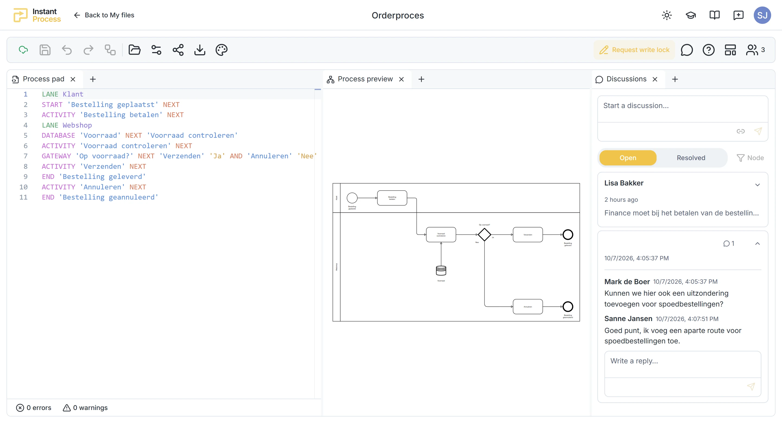Screen dimensions: 782x423
Task: Close the Discussions tab
Action: [x=655, y=79]
